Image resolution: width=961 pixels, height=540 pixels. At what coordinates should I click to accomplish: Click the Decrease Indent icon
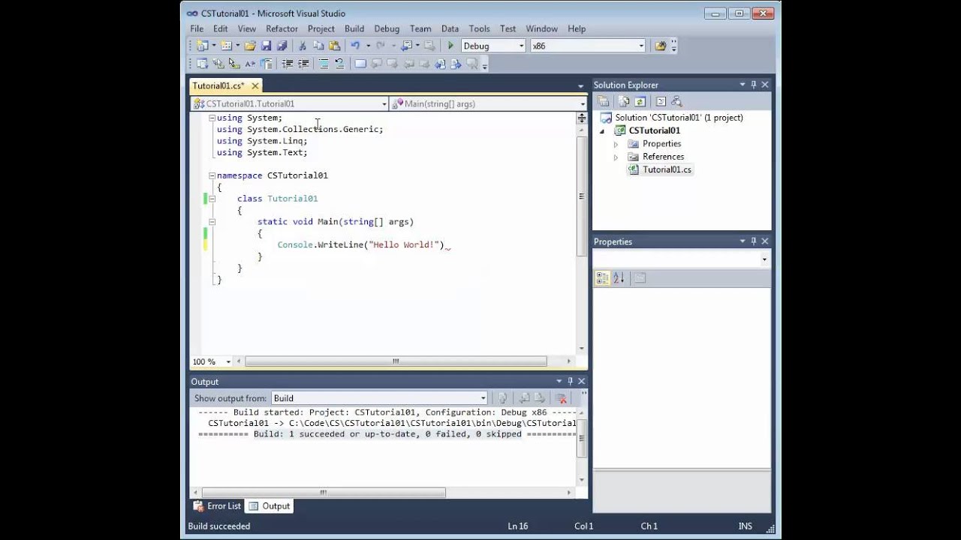click(x=288, y=64)
